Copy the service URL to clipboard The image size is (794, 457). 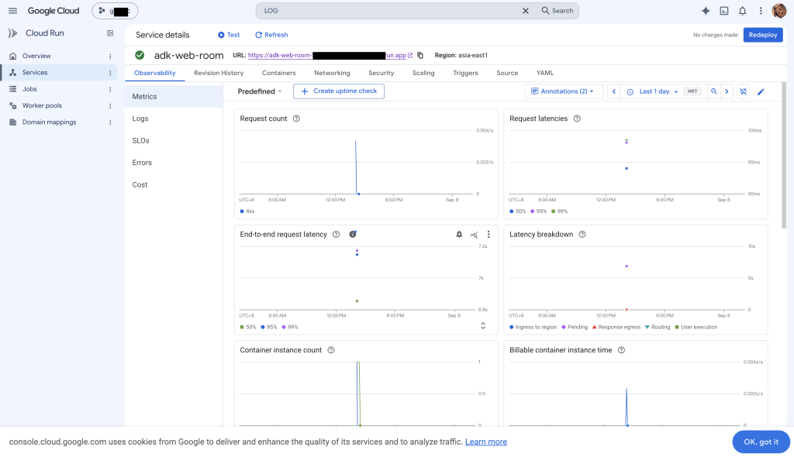click(x=420, y=55)
